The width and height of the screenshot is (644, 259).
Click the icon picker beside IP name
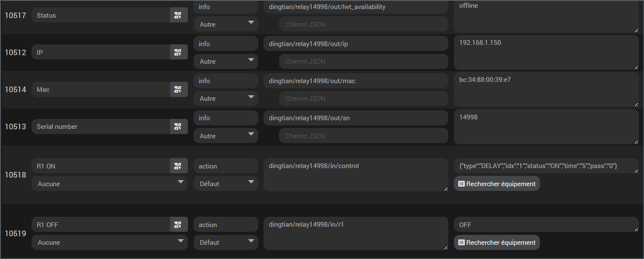(x=178, y=53)
